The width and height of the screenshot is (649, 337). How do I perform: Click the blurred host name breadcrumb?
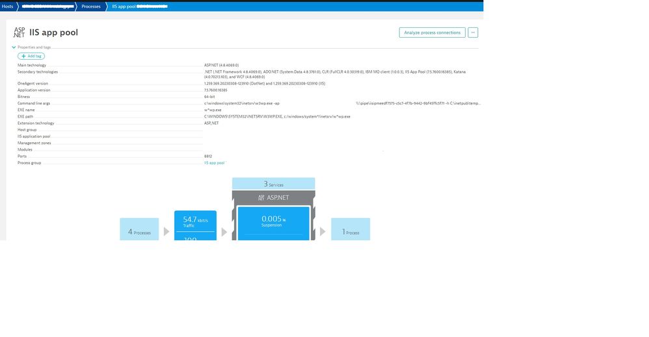pyautogui.click(x=46, y=6)
